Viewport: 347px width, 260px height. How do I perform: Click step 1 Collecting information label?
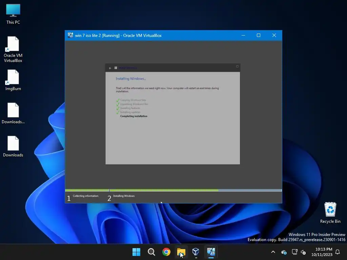pos(86,196)
